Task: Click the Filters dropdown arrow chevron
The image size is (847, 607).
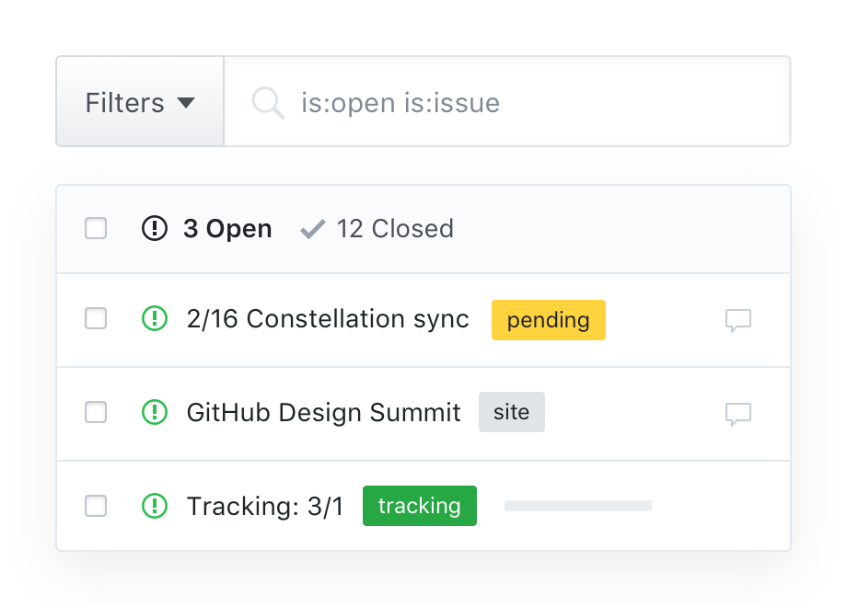Action: [x=187, y=104]
